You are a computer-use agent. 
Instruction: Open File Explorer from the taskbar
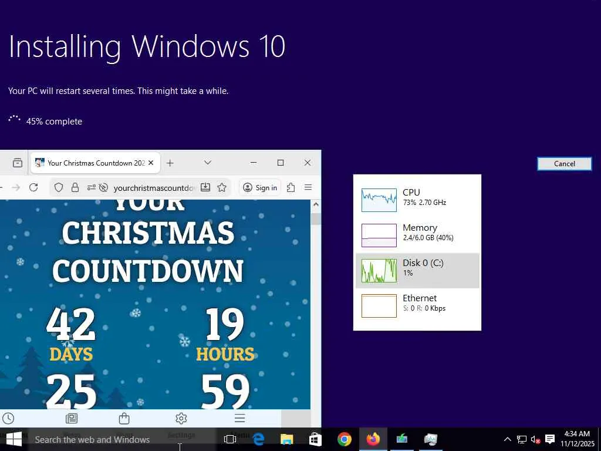point(286,439)
